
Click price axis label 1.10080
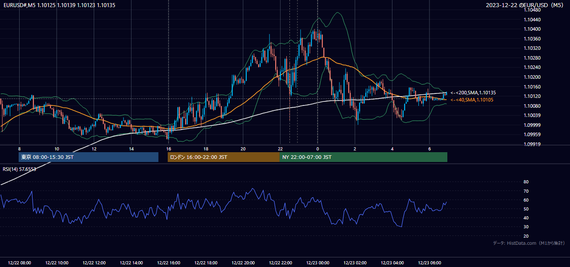pyautogui.click(x=533, y=106)
